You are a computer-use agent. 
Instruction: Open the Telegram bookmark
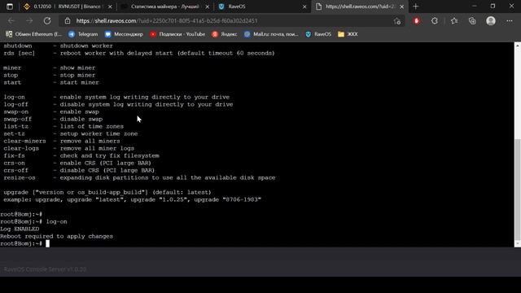pos(83,34)
